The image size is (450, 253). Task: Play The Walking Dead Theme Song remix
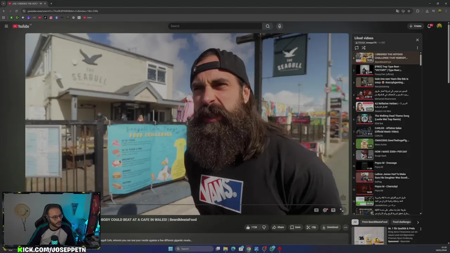(x=387, y=119)
